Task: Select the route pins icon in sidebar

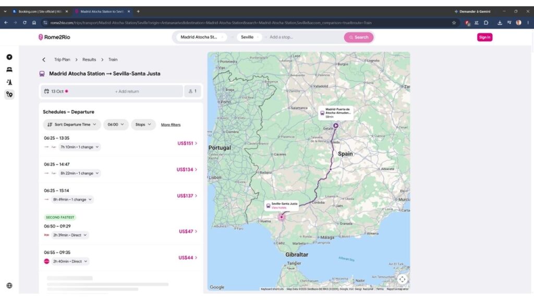Action: 9,94
